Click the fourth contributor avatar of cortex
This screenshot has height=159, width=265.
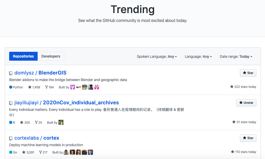[84, 152]
